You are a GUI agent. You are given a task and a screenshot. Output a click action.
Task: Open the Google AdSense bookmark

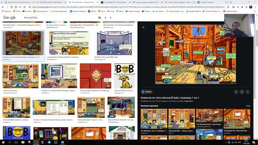click(193, 11)
